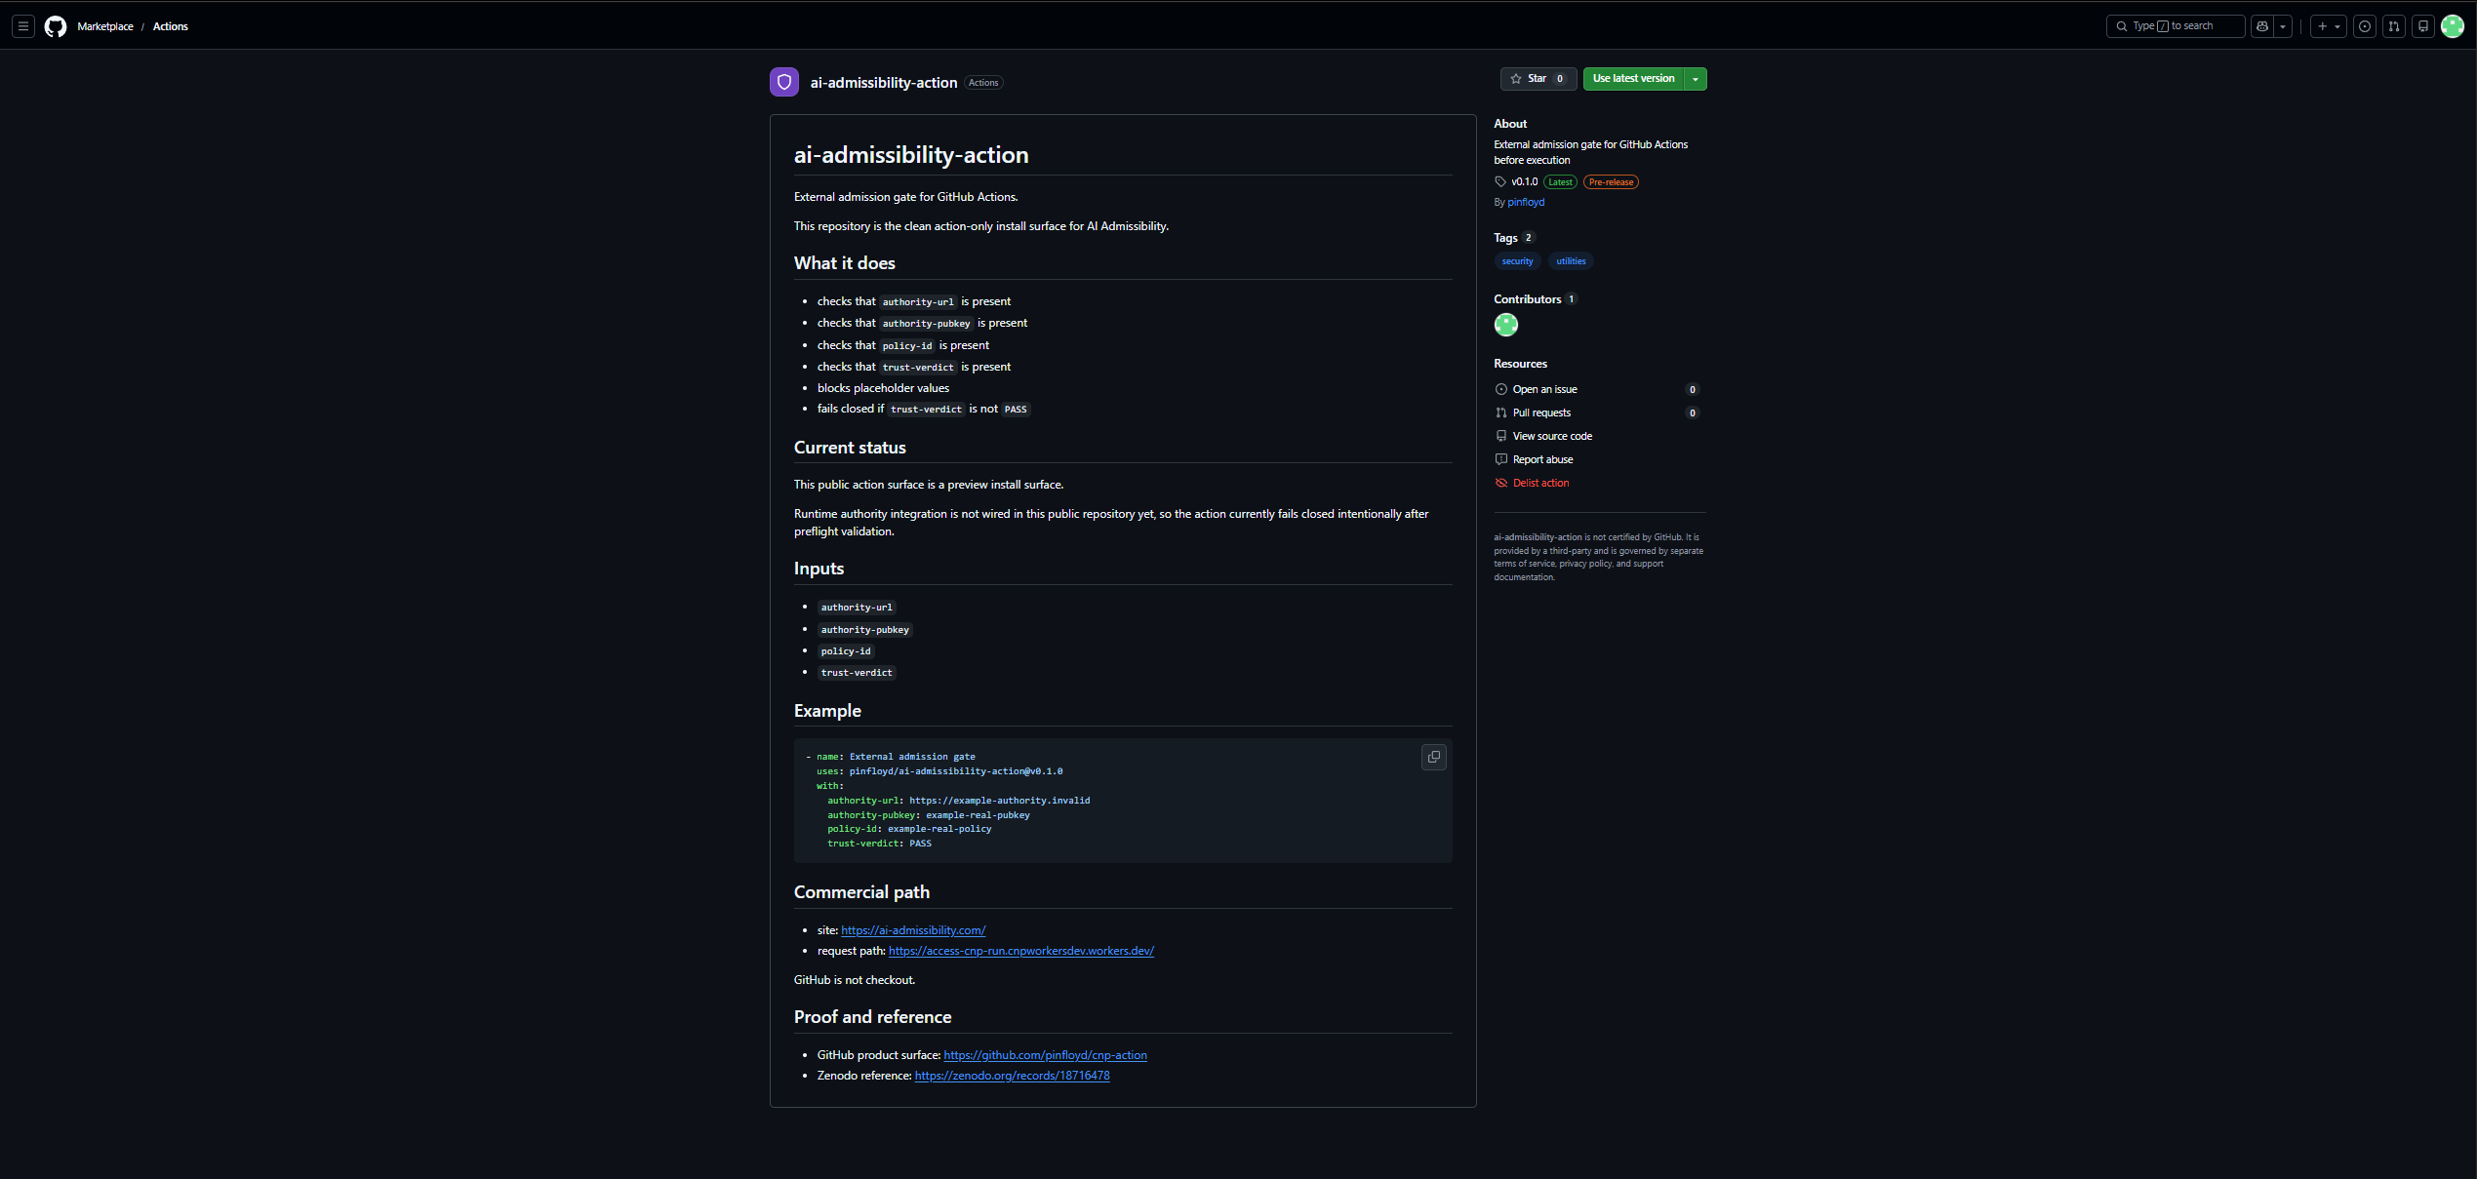Click the Commercial path heading
The image size is (2477, 1179).
click(861, 892)
